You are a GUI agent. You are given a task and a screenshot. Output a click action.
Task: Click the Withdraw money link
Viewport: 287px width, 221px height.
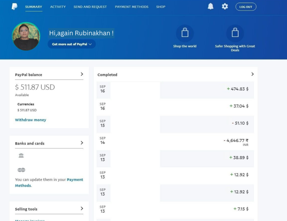click(31, 120)
